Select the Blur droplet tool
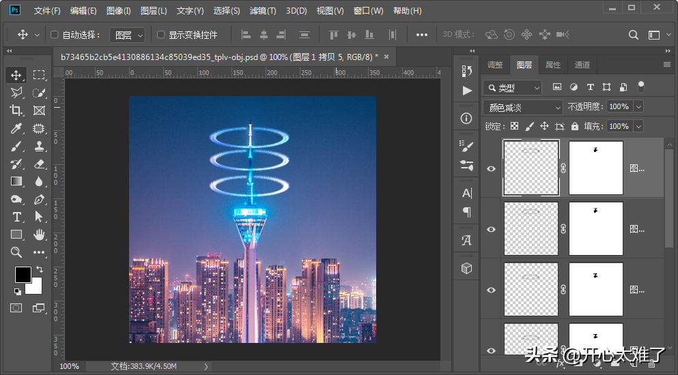 pyautogui.click(x=39, y=181)
